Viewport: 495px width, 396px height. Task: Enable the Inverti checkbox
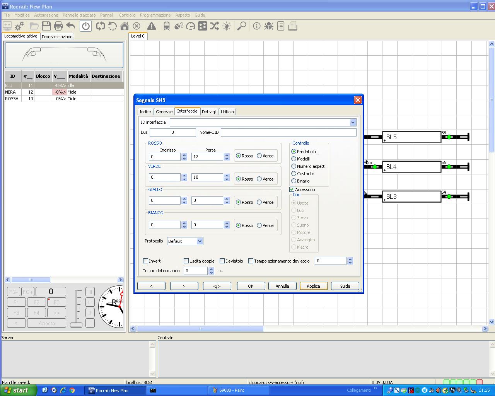tap(146, 261)
